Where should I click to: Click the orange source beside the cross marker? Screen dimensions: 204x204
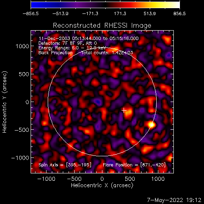[128, 112]
